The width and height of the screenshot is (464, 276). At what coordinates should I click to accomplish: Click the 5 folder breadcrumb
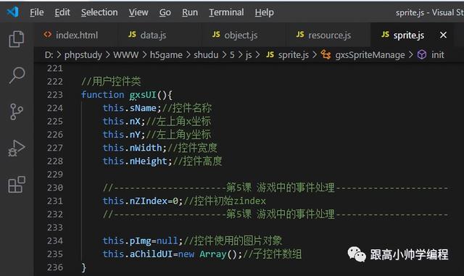pos(232,55)
